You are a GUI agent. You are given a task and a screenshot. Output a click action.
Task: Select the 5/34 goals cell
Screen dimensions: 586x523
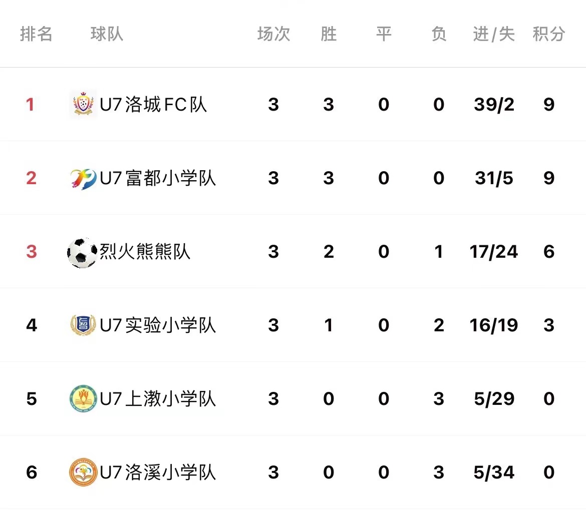[x=494, y=472]
